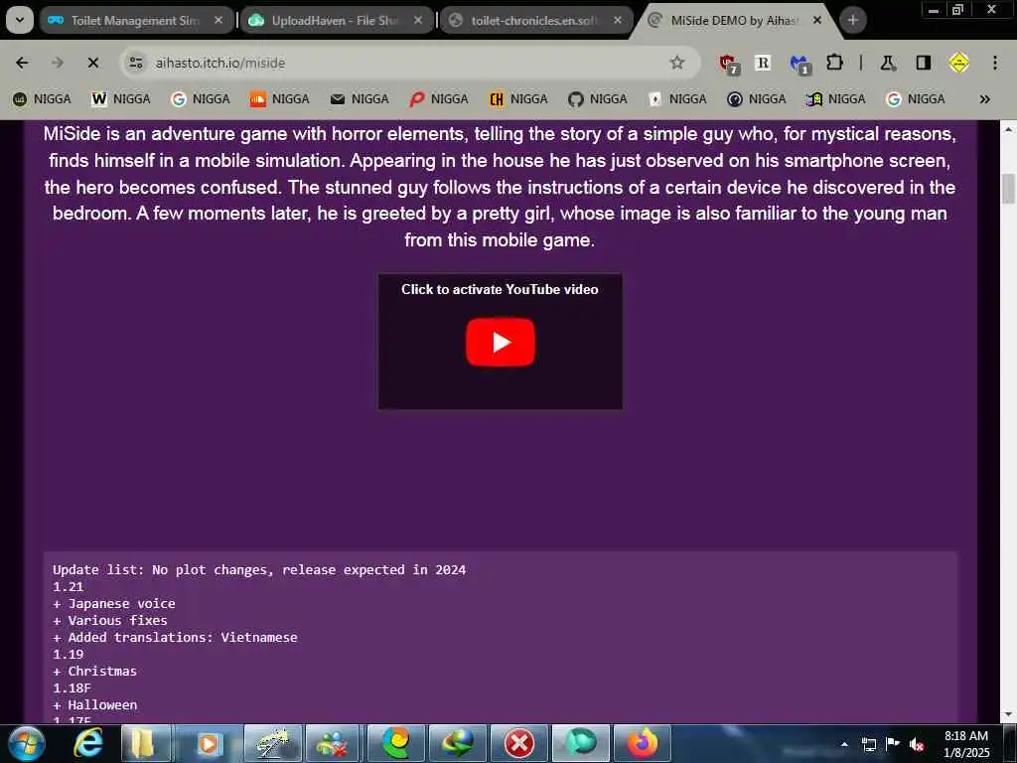Screen dimensions: 1017x763
Task: Open the Chrome profile avatar
Action: [x=958, y=63]
